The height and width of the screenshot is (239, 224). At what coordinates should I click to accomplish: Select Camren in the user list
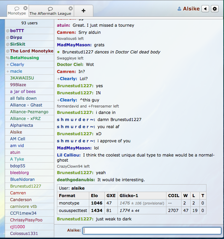pos(30,193)
